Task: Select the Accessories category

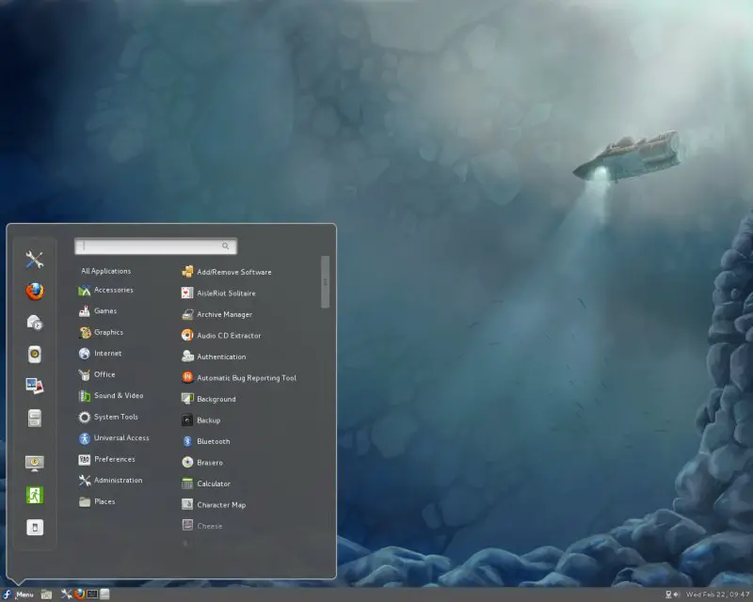Action: coord(113,290)
